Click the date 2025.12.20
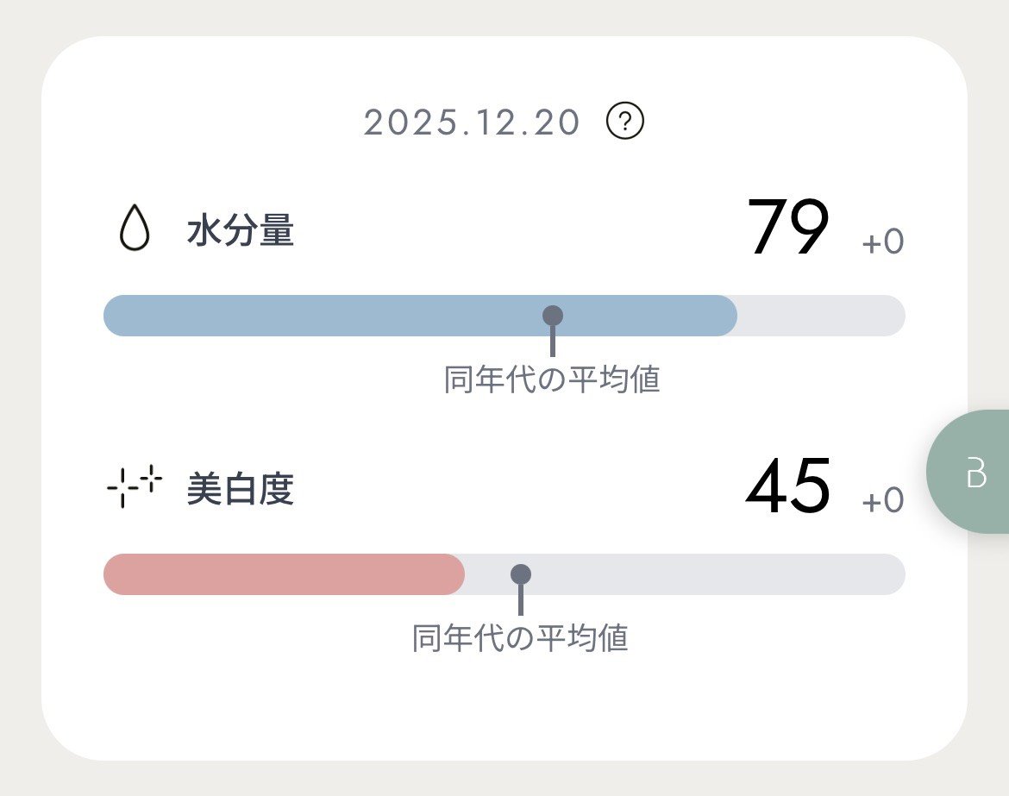This screenshot has height=796, width=1009. click(x=472, y=122)
